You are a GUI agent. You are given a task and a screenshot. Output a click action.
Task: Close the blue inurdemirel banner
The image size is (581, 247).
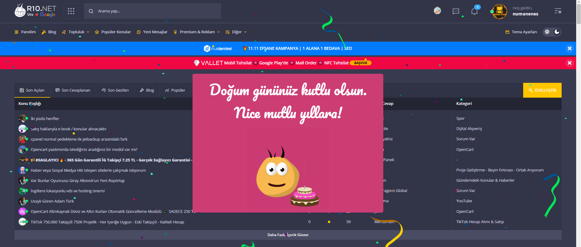(x=569, y=48)
